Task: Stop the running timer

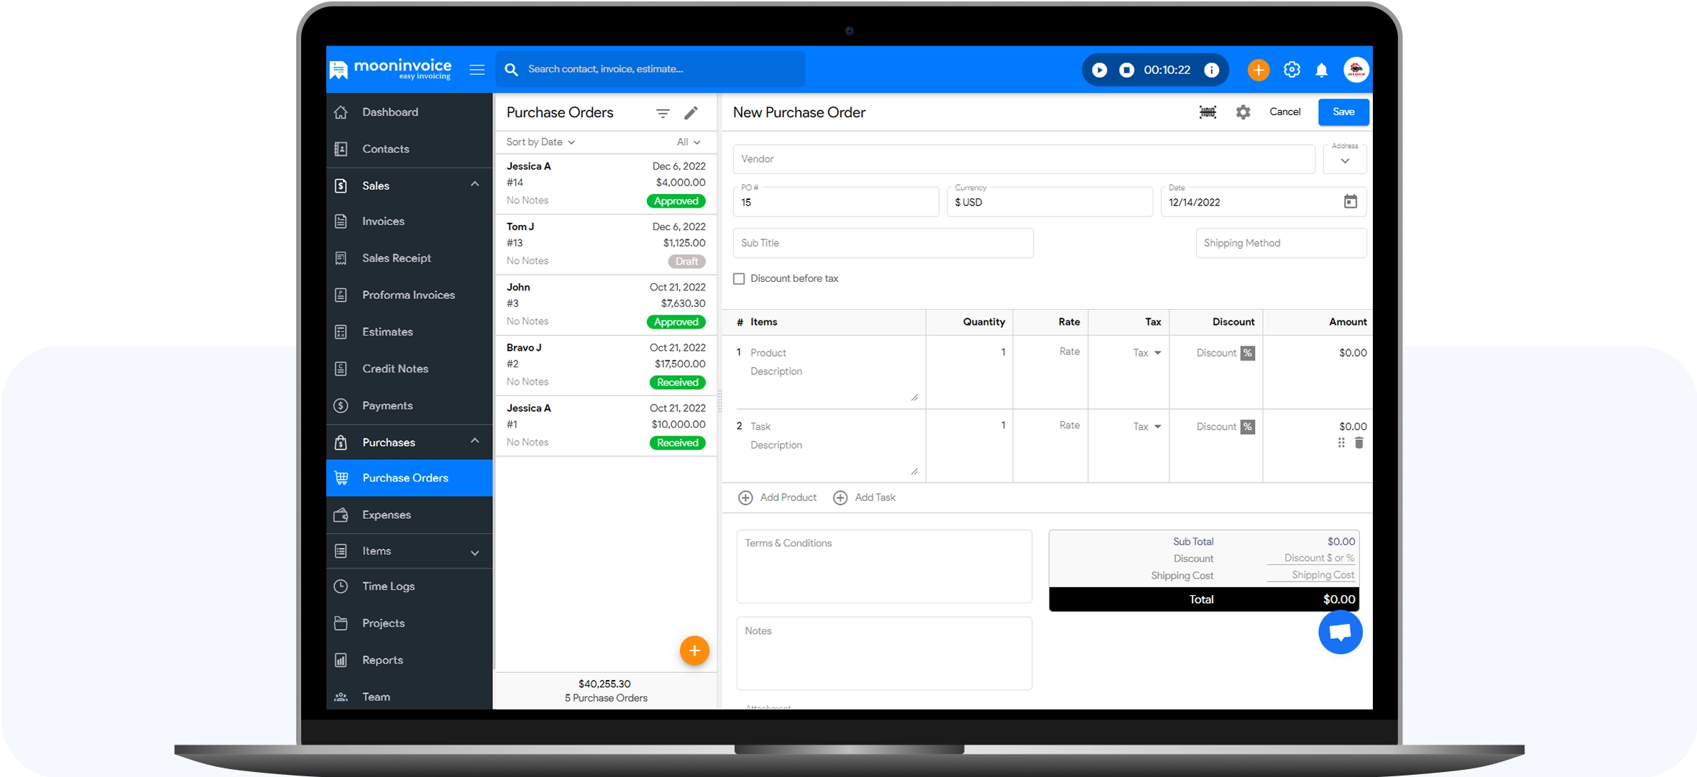Action: [1126, 70]
